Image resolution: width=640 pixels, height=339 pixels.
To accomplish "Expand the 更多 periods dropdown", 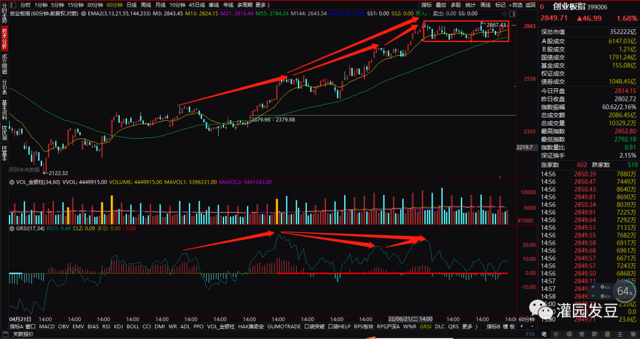I will 262,5.
